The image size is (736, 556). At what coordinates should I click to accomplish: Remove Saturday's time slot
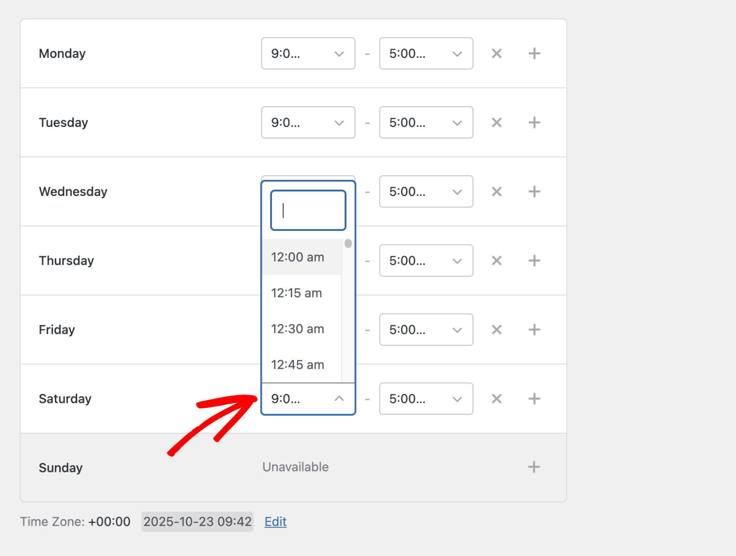[x=496, y=399]
